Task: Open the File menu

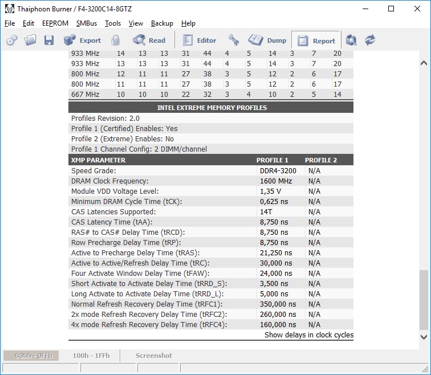Action: (10, 23)
